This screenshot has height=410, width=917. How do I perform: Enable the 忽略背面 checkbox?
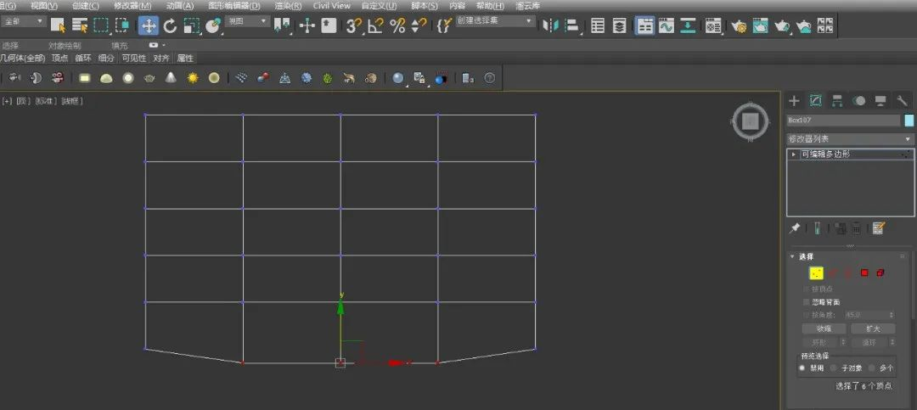[x=807, y=302]
